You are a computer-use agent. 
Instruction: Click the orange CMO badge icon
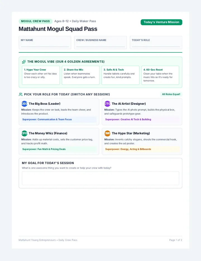click(x=107, y=133)
